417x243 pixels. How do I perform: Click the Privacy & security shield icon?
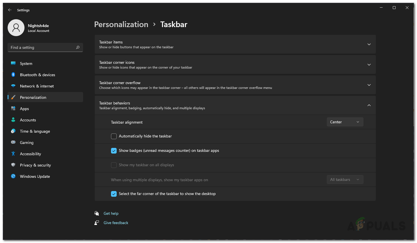tap(13, 165)
